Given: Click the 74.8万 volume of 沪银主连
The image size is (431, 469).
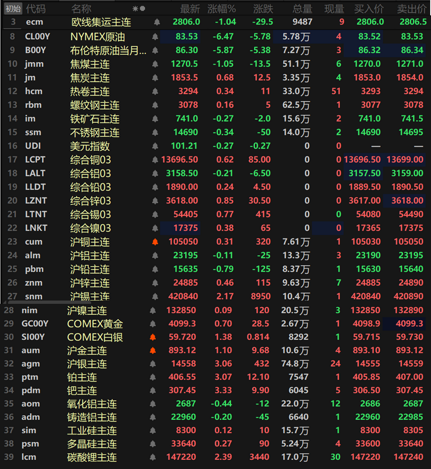Looking at the screenshot, I should [295, 364].
